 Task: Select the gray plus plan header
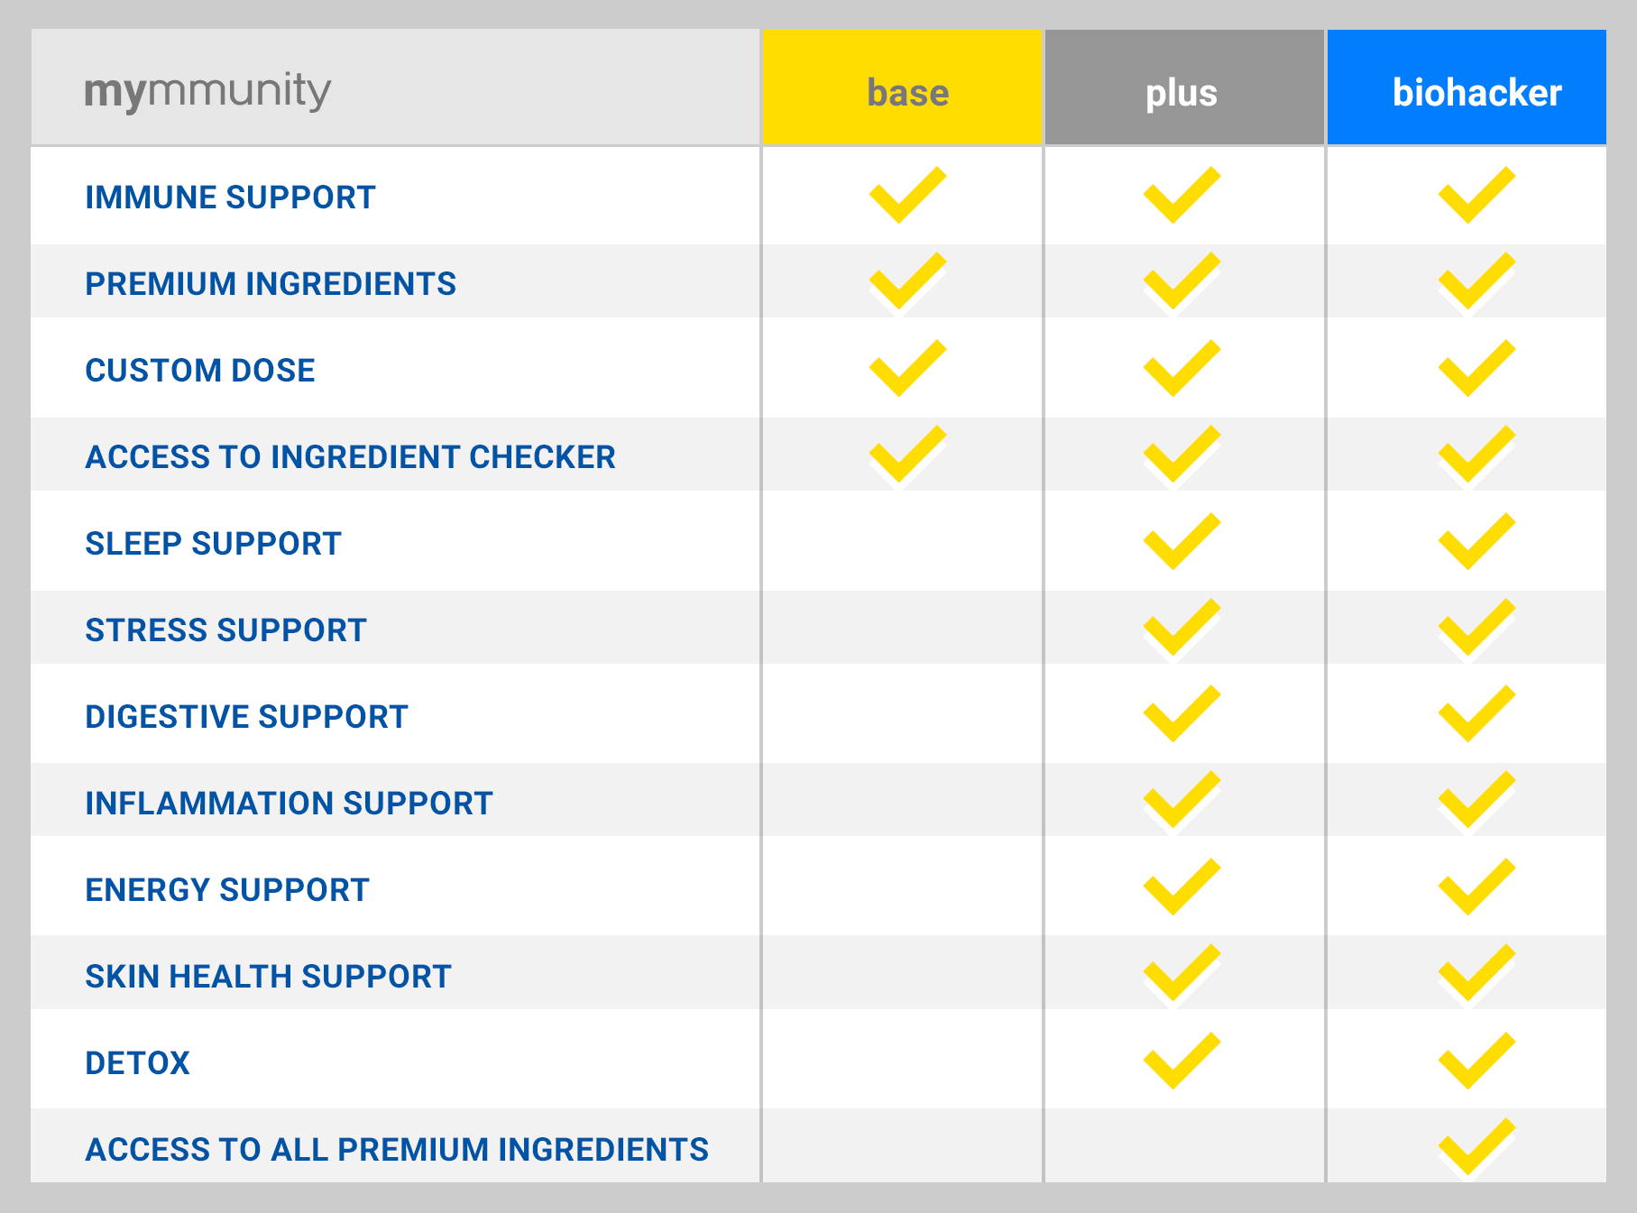tap(1184, 87)
